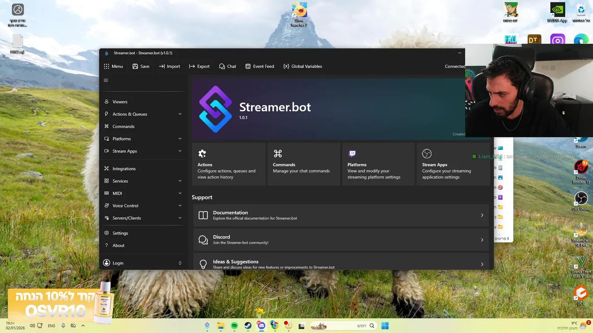Open the Menu grid icon
This screenshot has width=593, height=333.
[x=107, y=66]
